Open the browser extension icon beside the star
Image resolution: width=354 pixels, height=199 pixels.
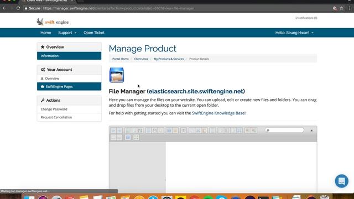tap(335, 8)
